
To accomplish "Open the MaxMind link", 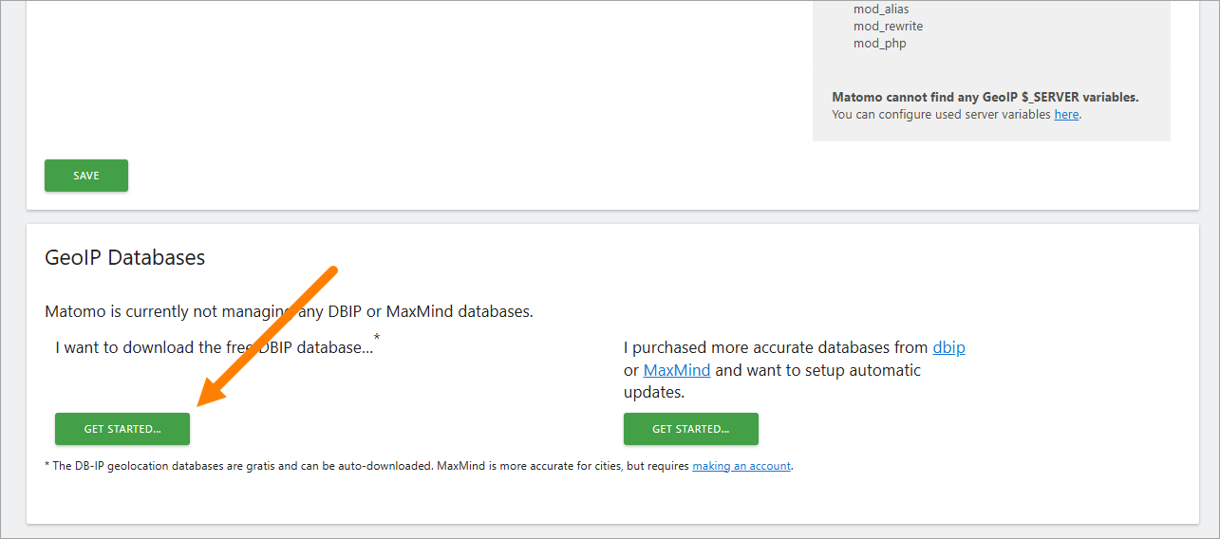I will (x=677, y=370).
